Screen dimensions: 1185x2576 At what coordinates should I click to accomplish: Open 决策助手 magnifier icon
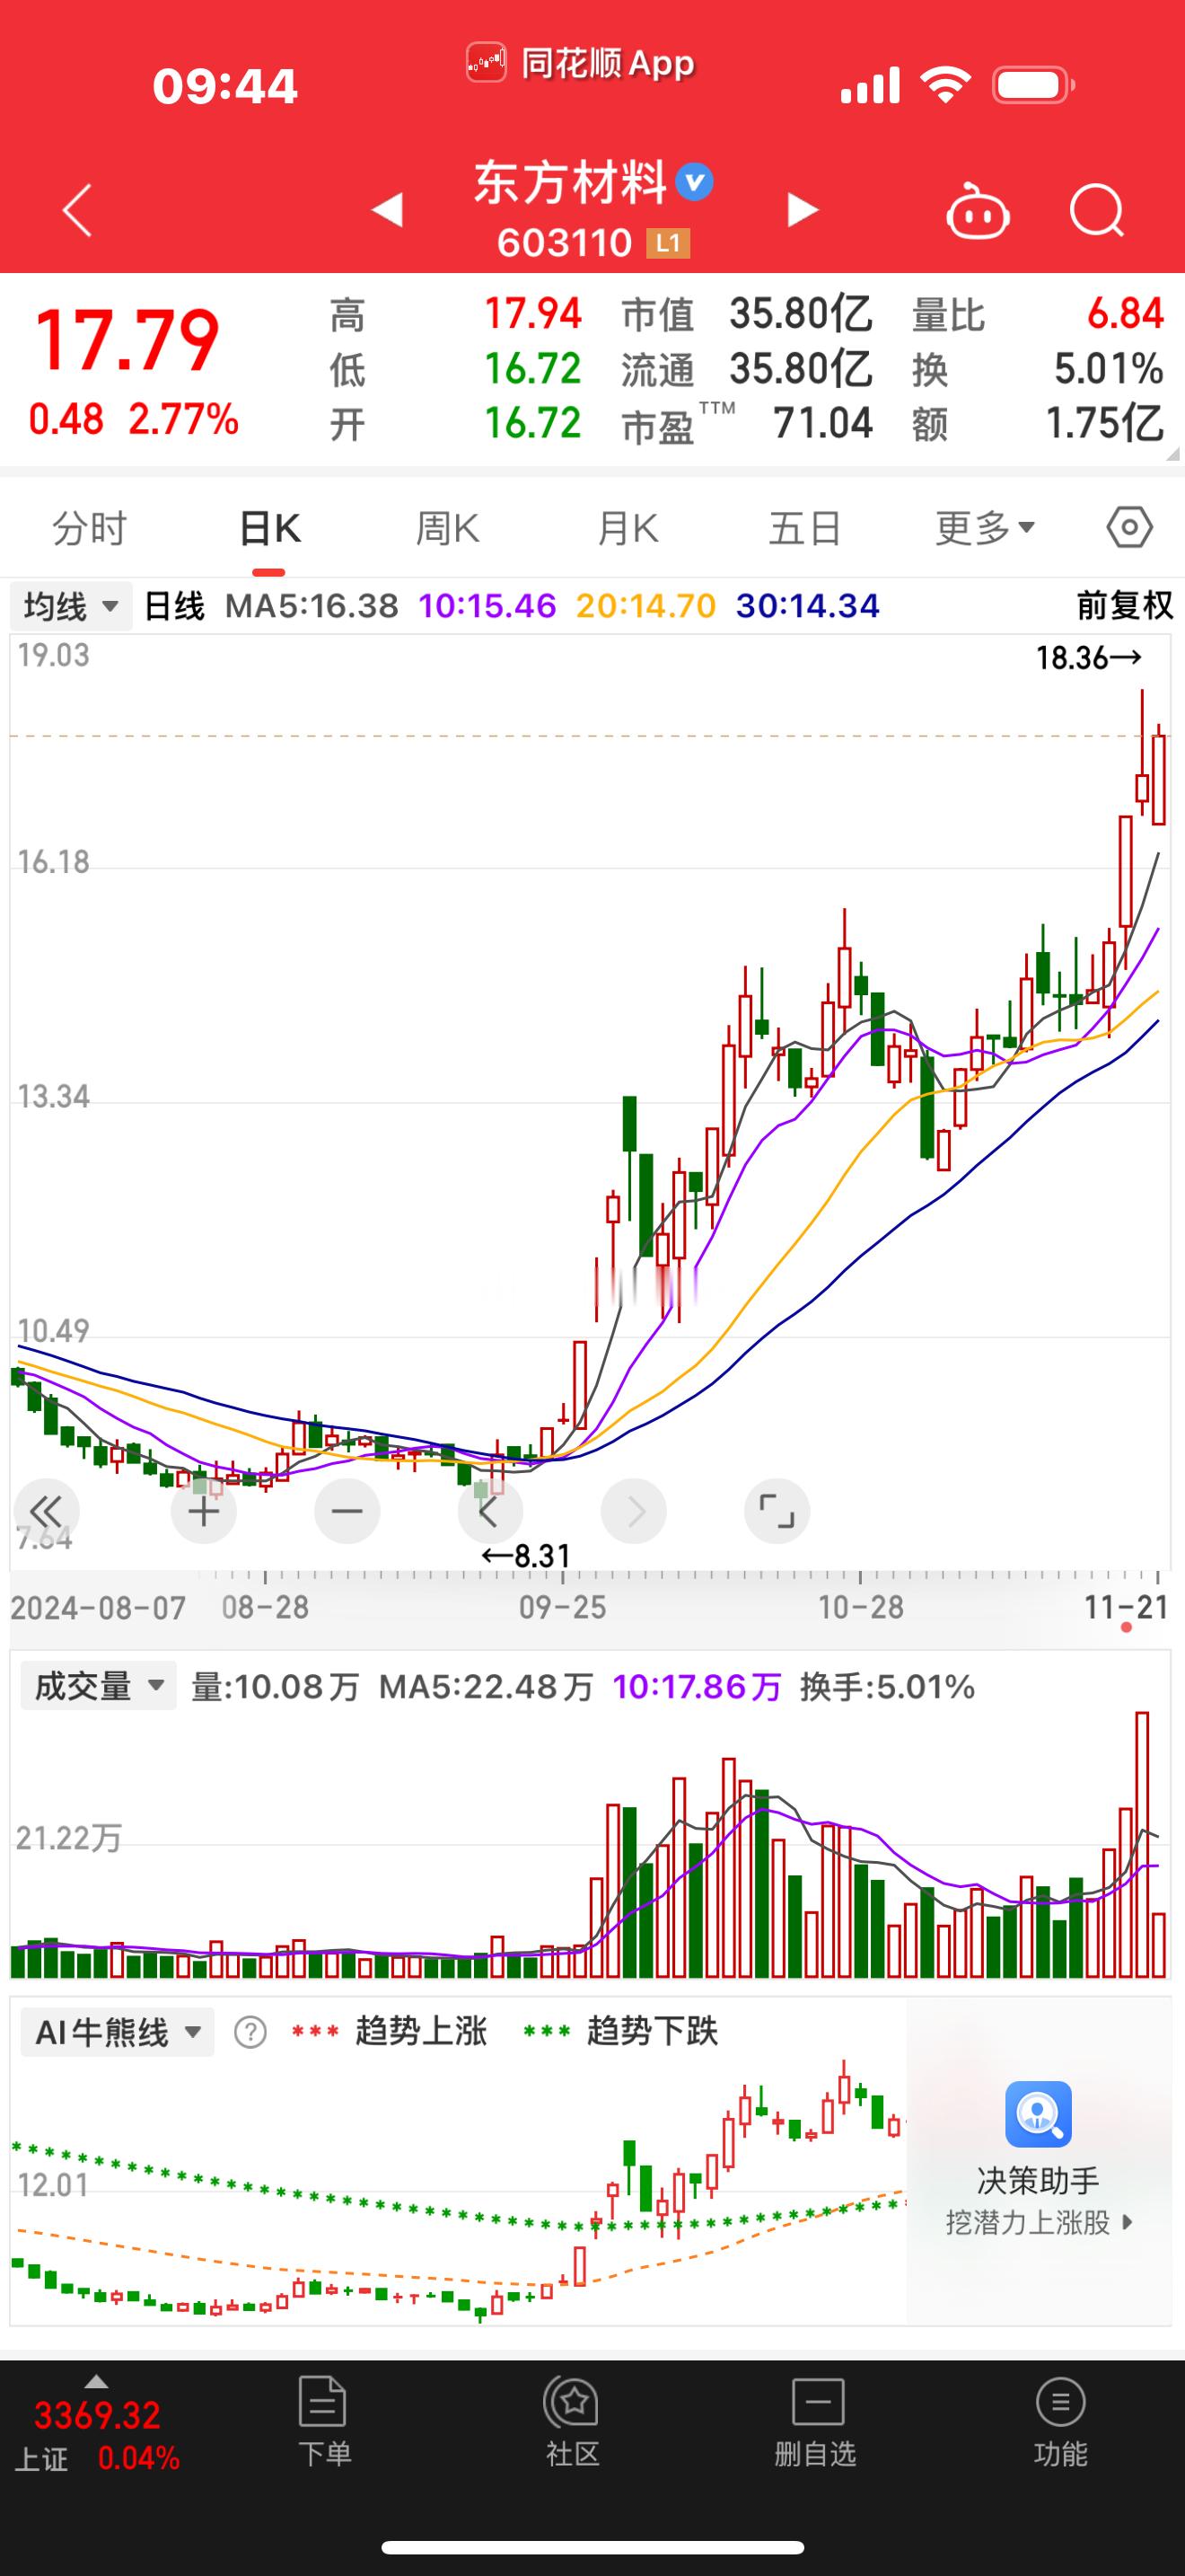pos(1038,2114)
